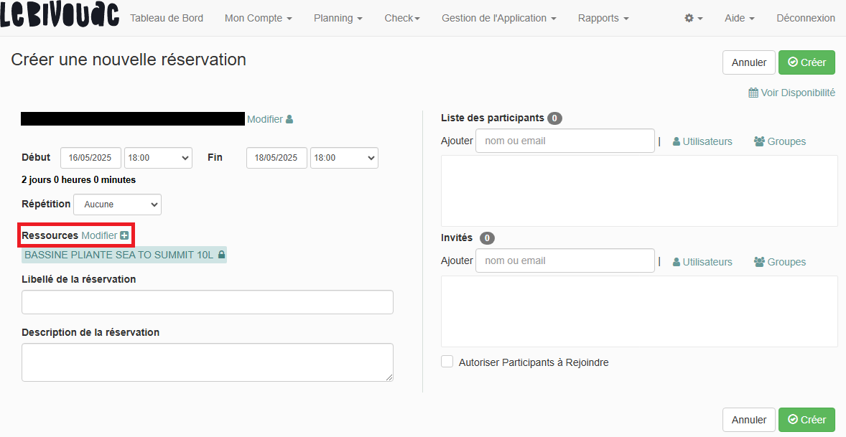Image resolution: width=846 pixels, height=437 pixels.
Task: Open the Rapports menu
Action: tap(603, 18)
